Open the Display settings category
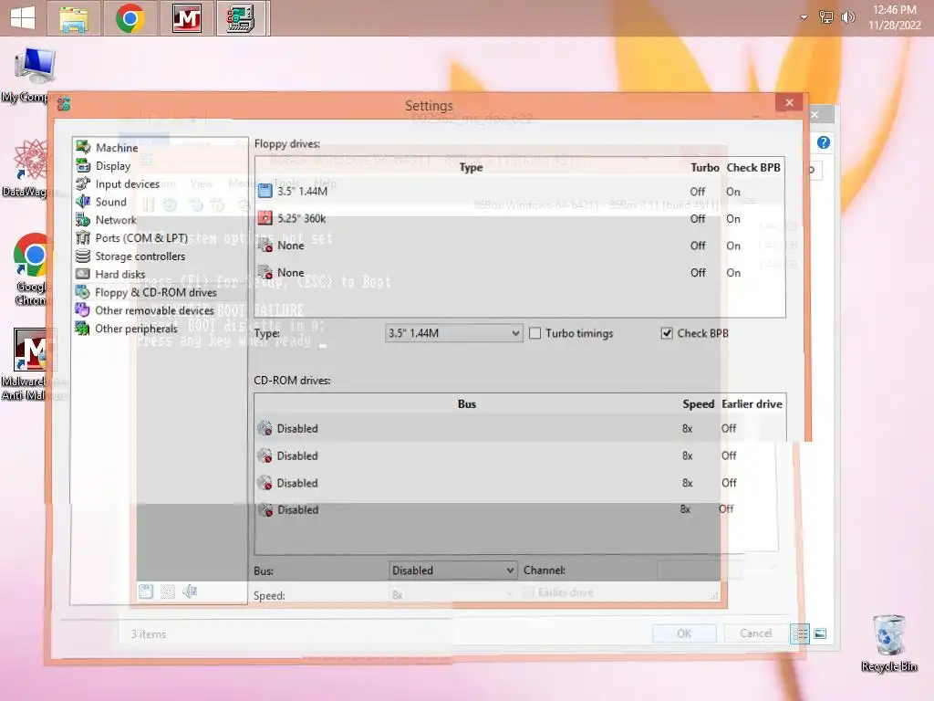The image size is (934, 701). pos(104,166)
